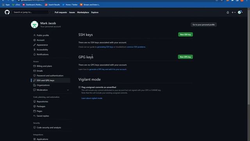Click the Emails envelope icon
The height and width of the screenshot is (141, 250).
pos(34,71)
